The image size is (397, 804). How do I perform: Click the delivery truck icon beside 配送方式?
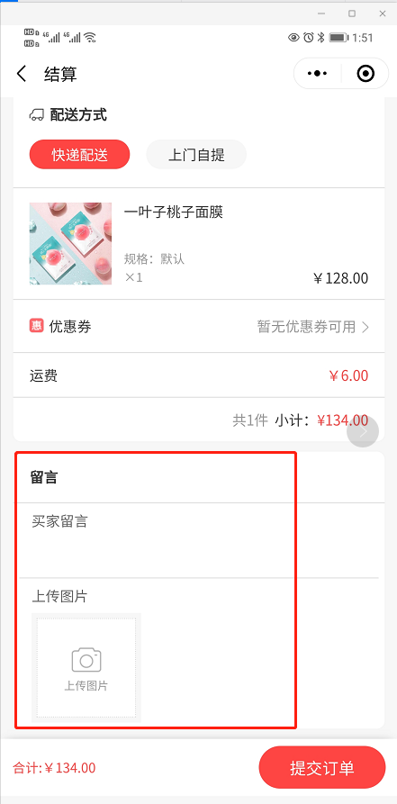36,115
